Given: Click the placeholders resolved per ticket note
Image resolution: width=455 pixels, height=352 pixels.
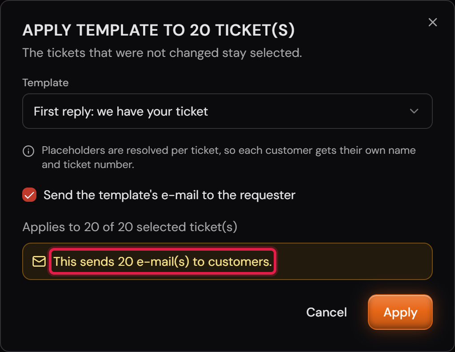Looking at the screenshot, I should tap(229, 157).
